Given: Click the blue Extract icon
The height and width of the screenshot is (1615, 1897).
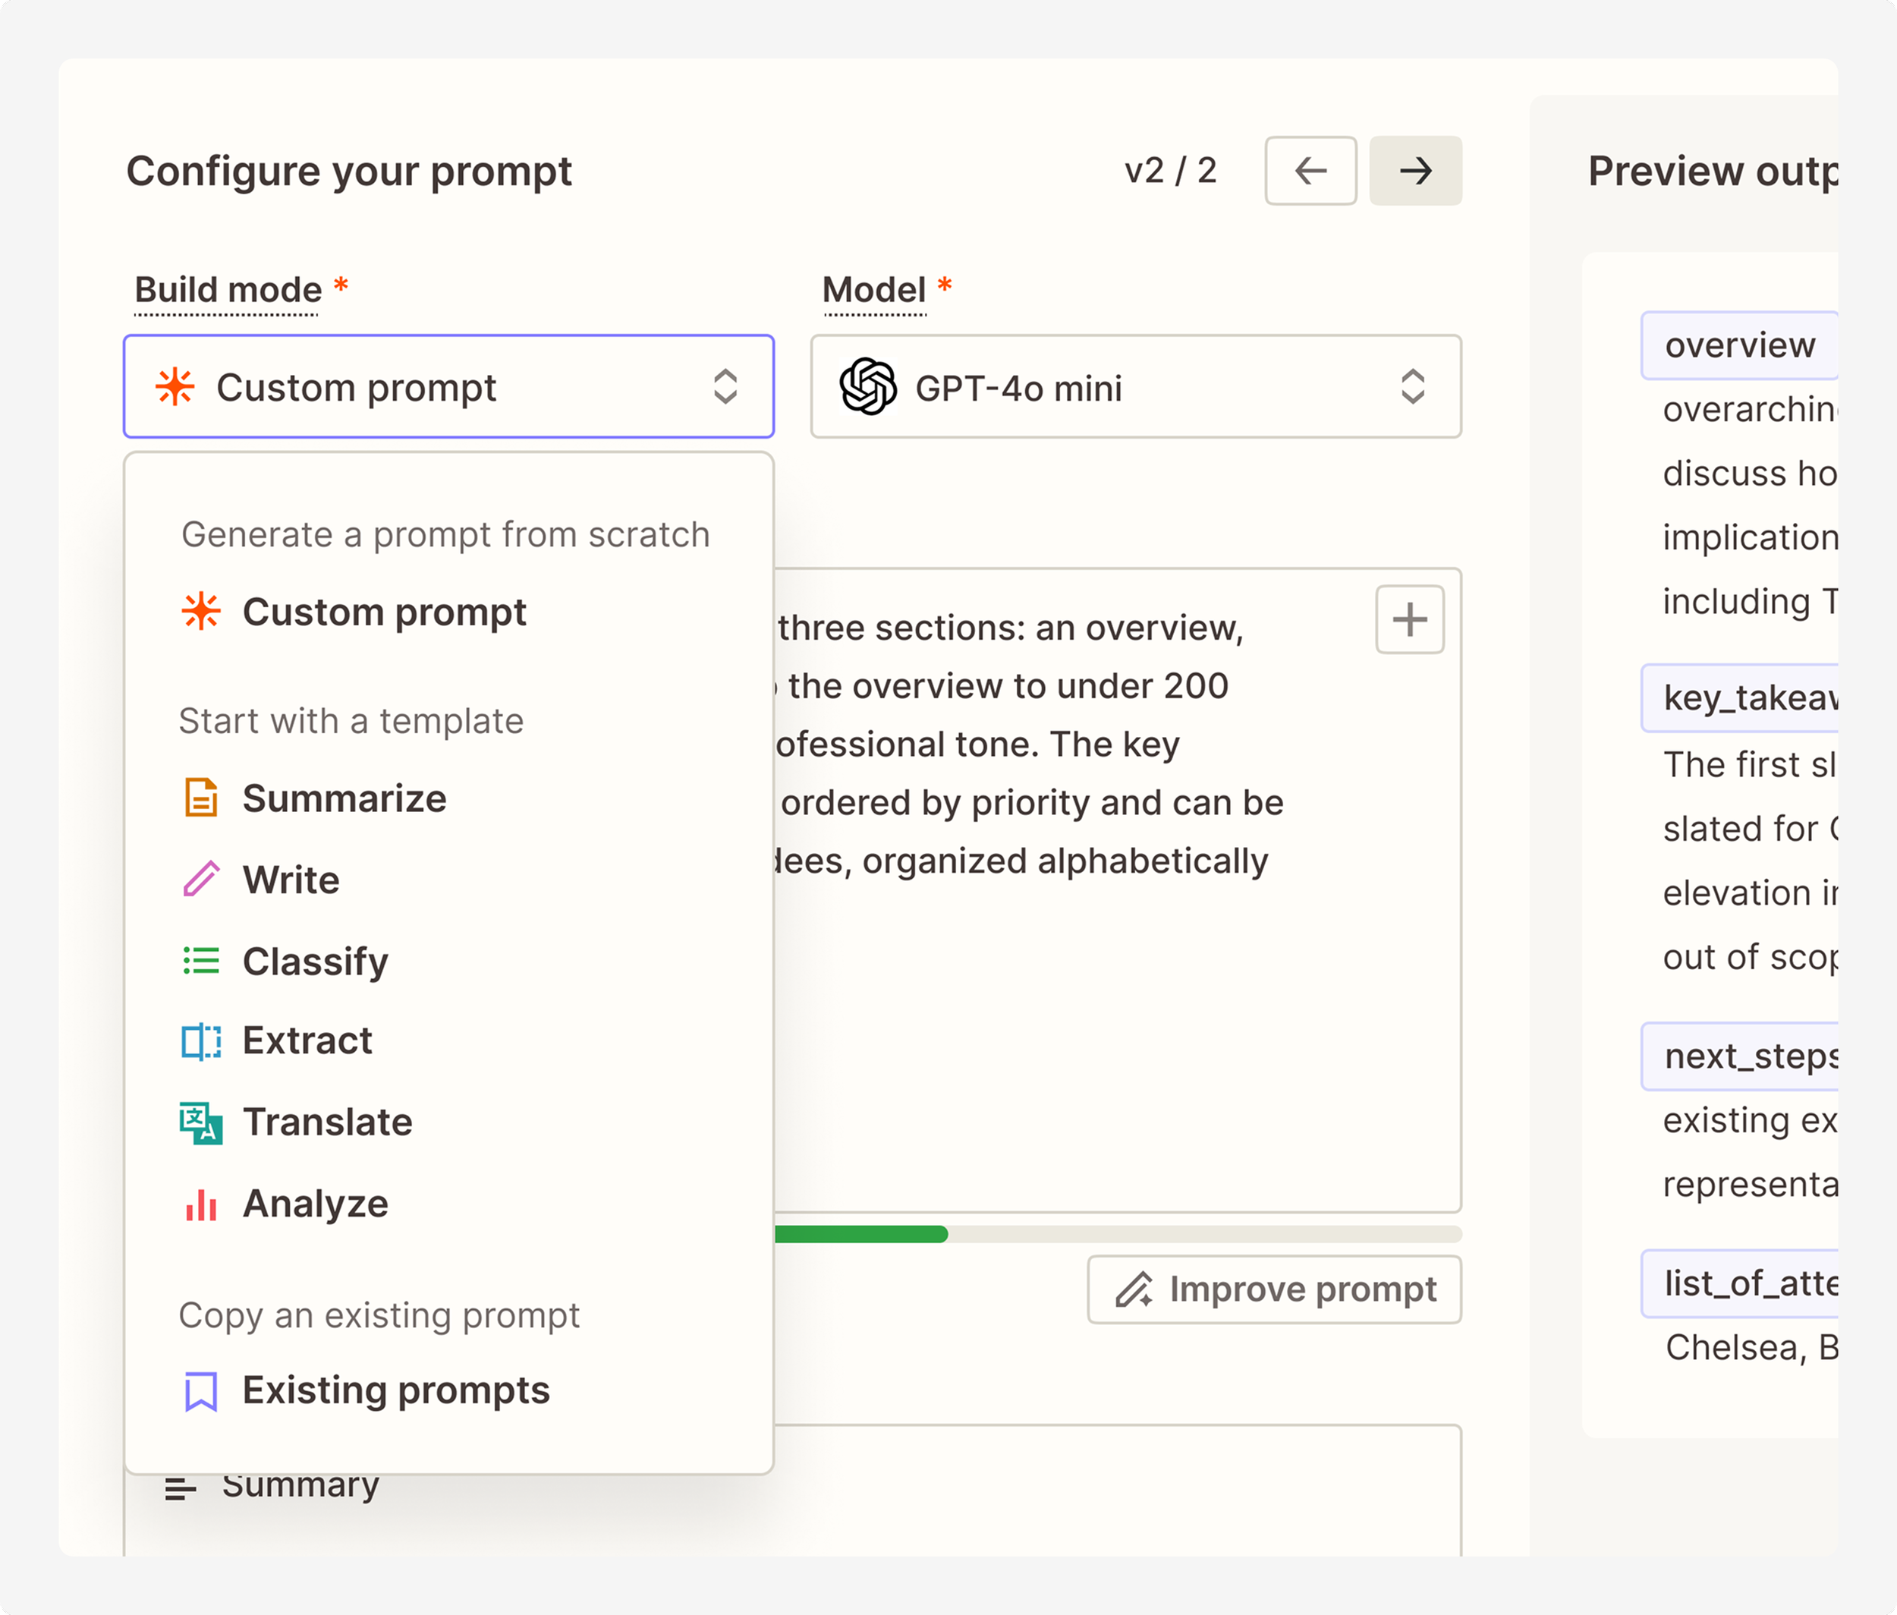Looking at the screenshot, I should pos(200,1041).
